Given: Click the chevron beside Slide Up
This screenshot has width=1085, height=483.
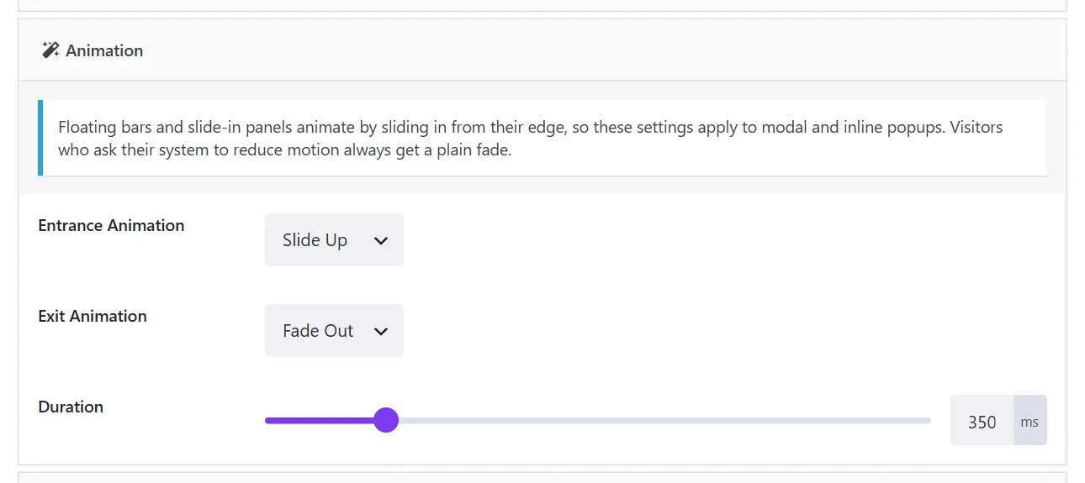Looking at the screenshot, I should [x=381, y=241].
